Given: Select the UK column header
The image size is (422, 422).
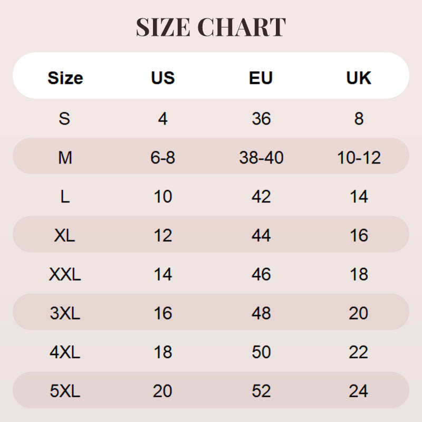Looking at the screenshot, I should (359, 78).
